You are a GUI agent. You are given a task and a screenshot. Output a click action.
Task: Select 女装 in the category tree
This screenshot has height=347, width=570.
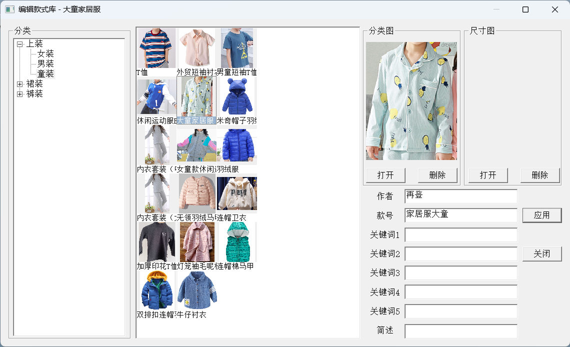(x=45, y=54)
